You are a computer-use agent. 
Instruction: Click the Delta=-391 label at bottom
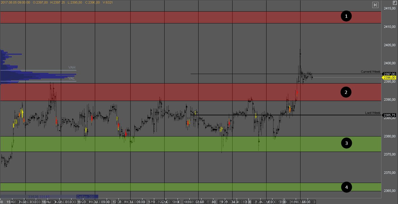(87, 197)
